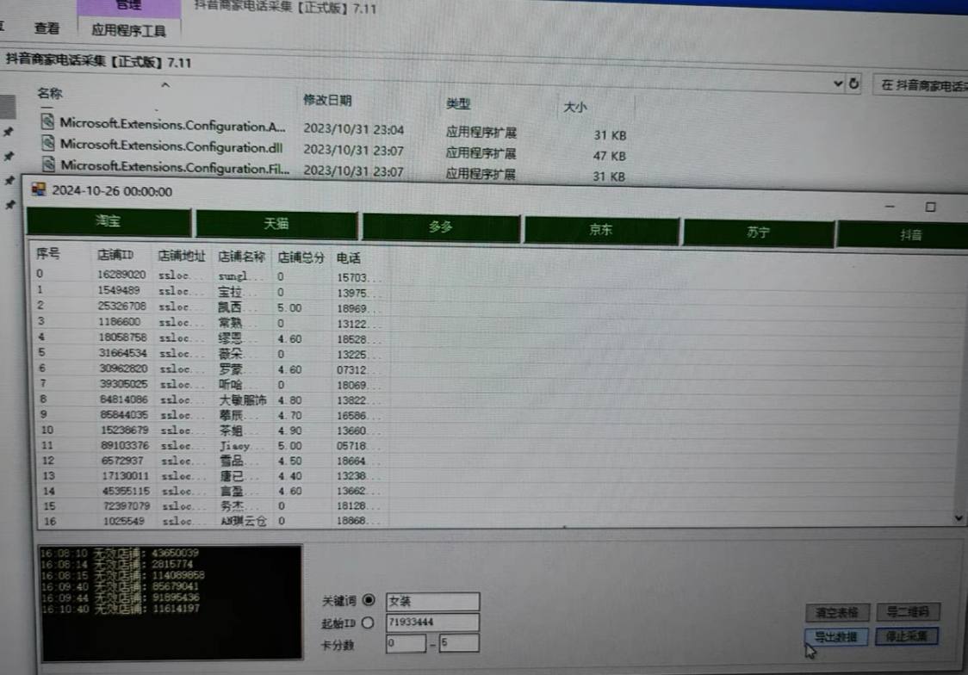Image resolution: width=968 pixels, height=675 pixels.
Task: Open the address bar dropdown chevron
Action: tap(837, 83)
